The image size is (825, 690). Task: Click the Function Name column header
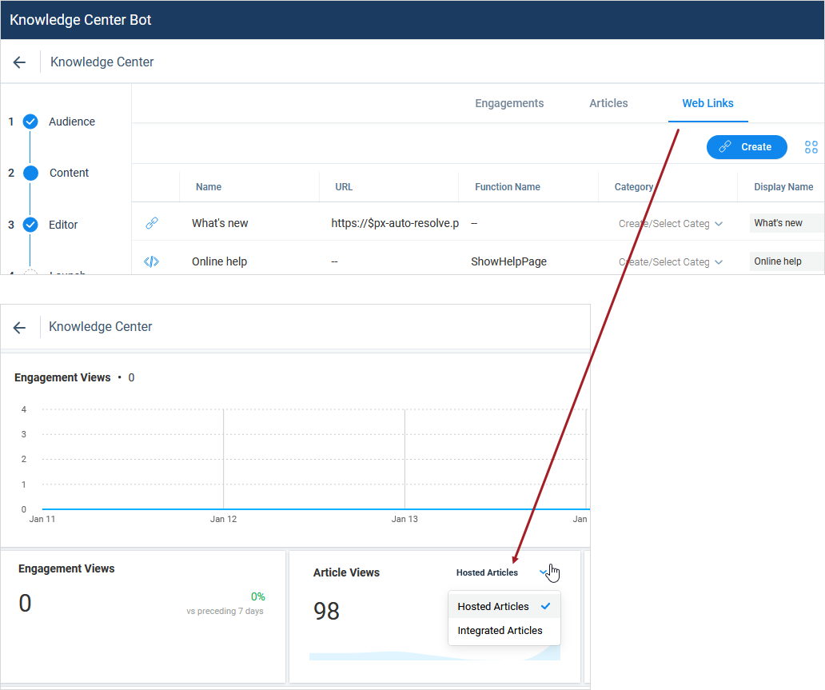507,187
